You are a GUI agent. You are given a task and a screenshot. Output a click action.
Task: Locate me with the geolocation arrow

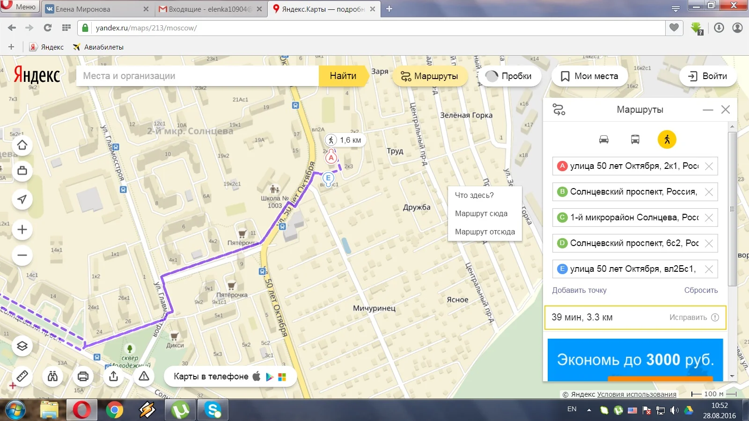click(x=22, y=199)
